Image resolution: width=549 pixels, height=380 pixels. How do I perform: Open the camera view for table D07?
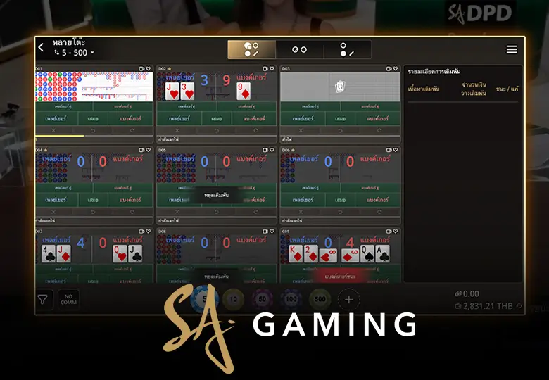(x=141, y=232)
